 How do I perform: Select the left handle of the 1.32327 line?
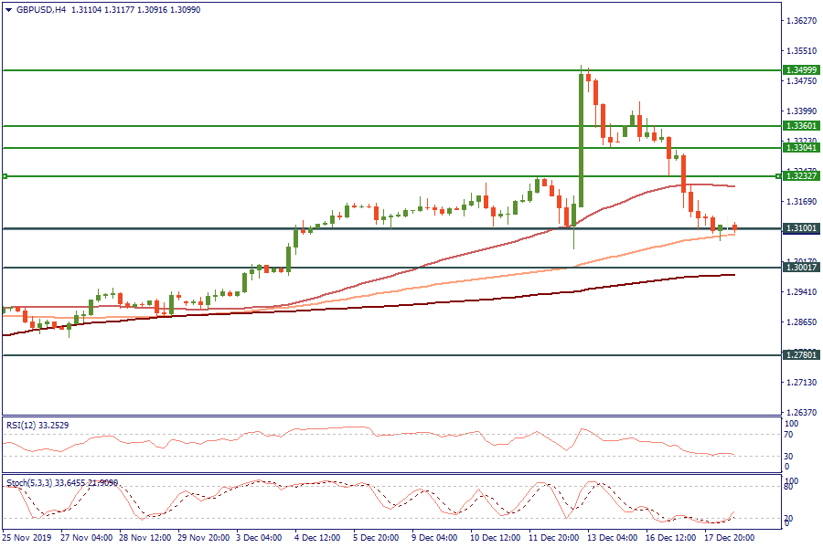point(5,176)
